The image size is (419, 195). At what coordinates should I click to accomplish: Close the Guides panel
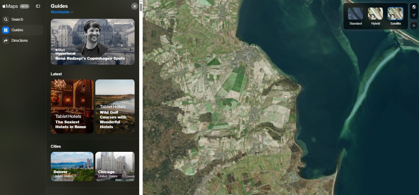[135, 6]
